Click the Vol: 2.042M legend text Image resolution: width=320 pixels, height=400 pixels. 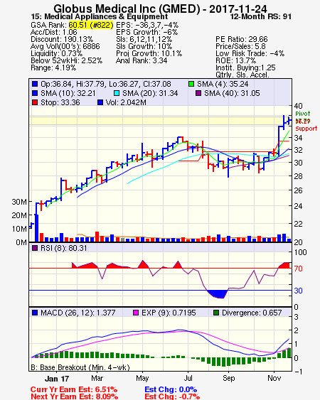126,102
